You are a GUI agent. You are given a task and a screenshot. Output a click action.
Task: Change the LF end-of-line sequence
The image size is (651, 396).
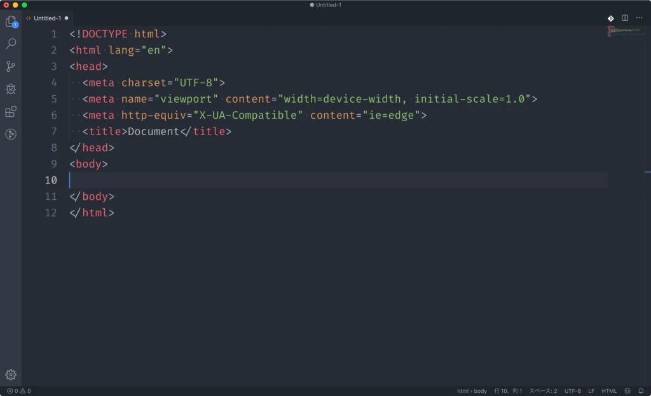click(591, 391)
